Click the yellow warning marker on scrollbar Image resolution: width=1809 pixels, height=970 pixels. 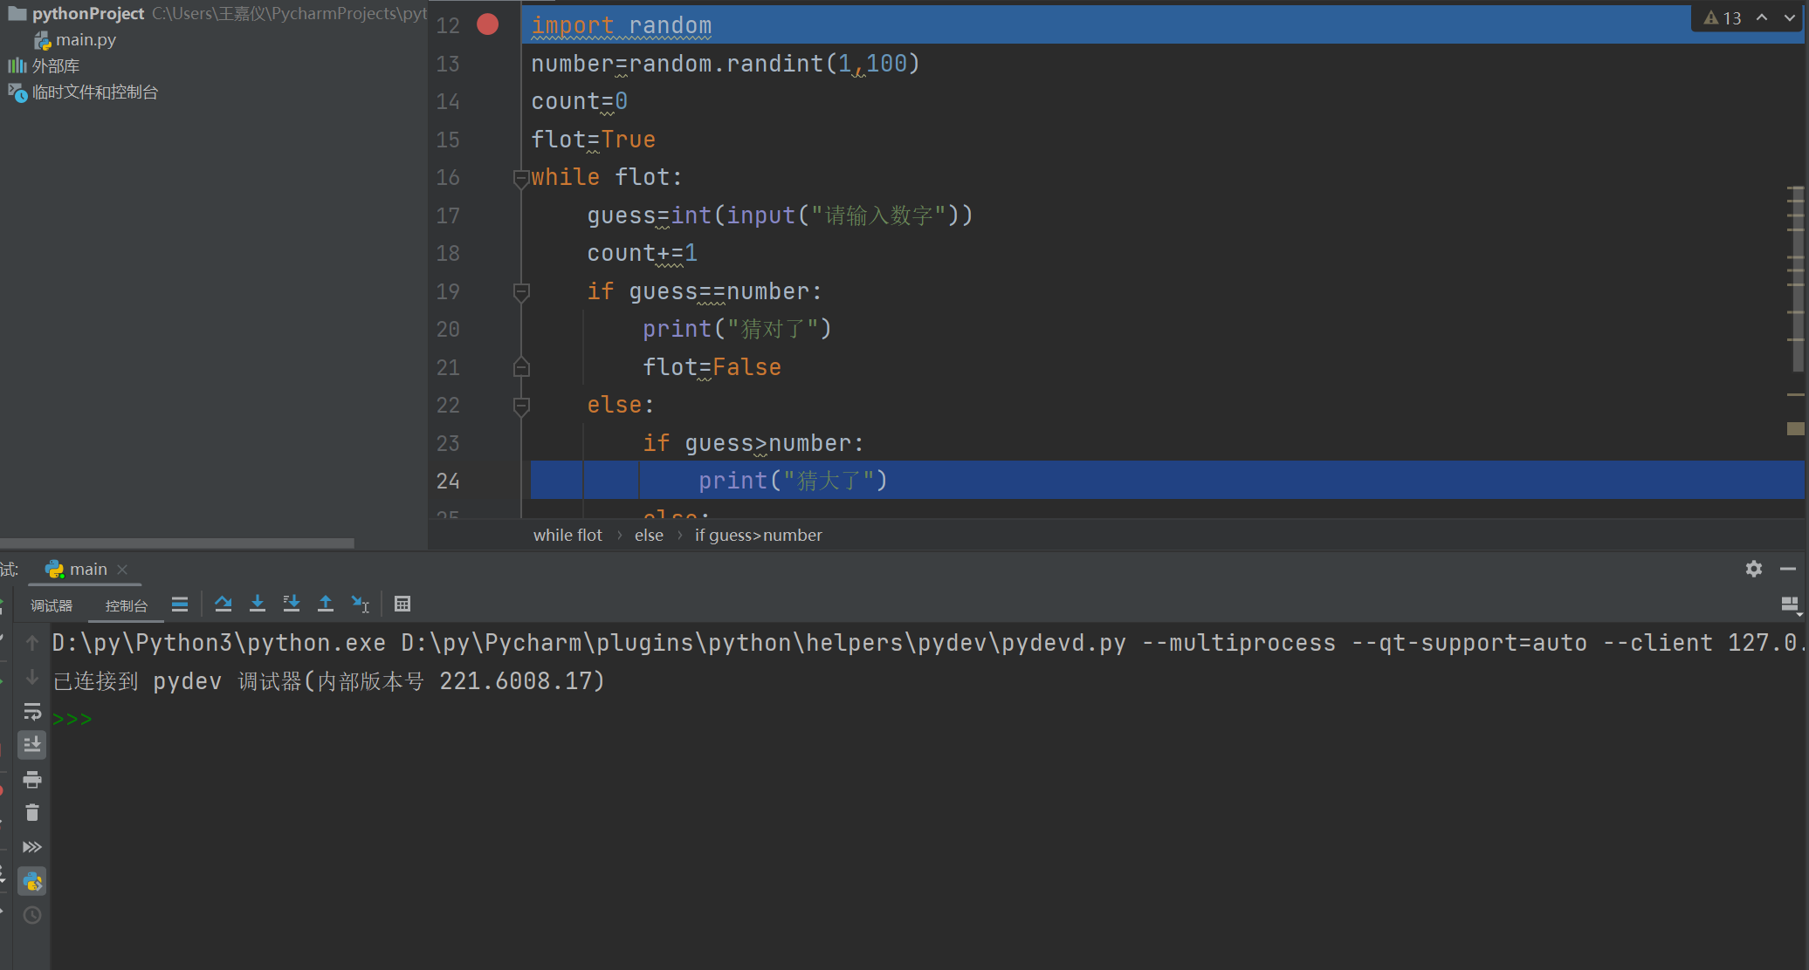point(1796,428)
